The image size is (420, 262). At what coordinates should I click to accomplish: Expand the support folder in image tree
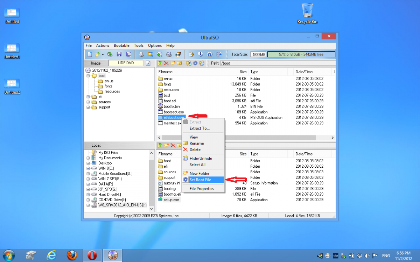click(x=88, y=107)
